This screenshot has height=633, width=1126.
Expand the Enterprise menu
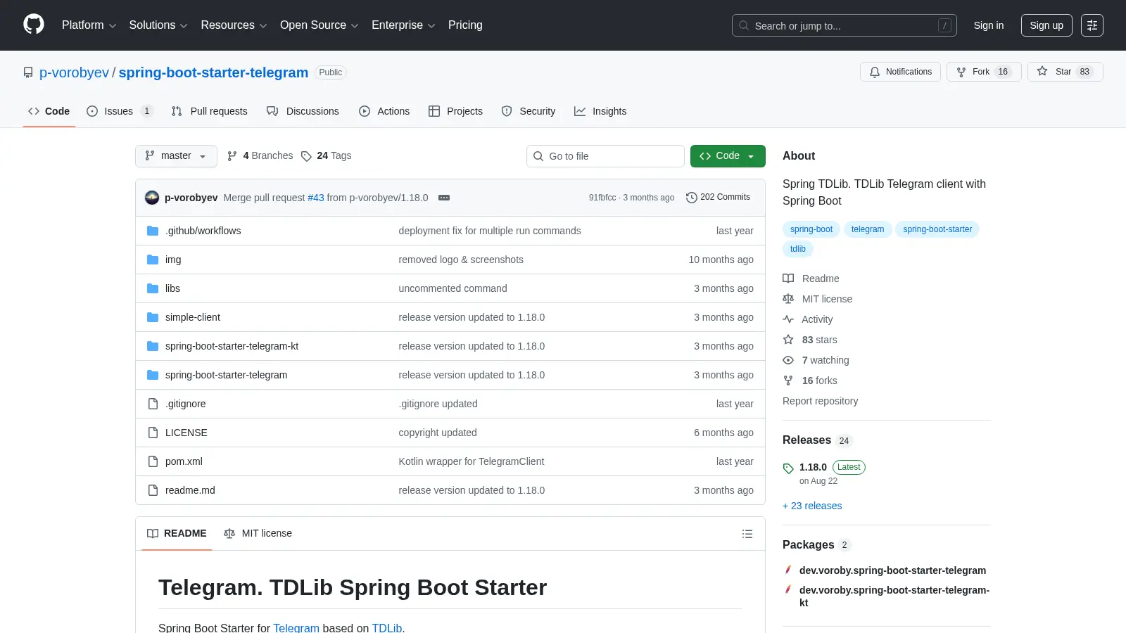coord(403,25)
